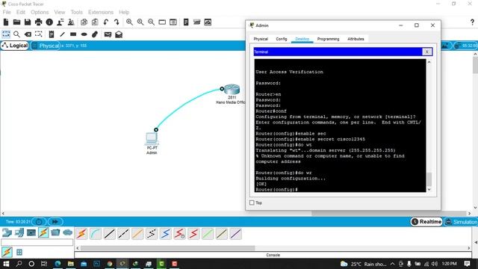Viewport: 478px width, 269px height.
Task: Pick the Draw Ellipse tool
Action: coord(84,34)
